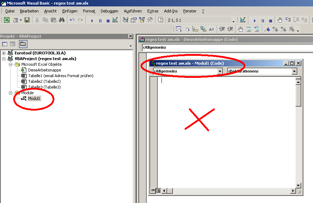Viewport: 313px width, 203px height.
Task: Toggle Folders button in Project panel
Action: point(23,44)
